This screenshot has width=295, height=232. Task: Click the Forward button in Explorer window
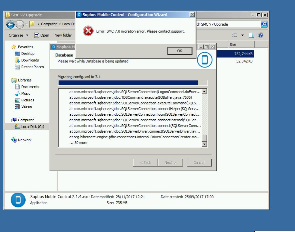20,24
